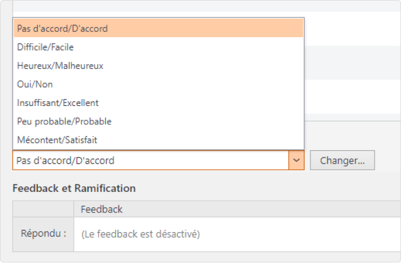Select Oui/Non in the dropdown list
The height and width of the screenshot is (263, 401).
pyautogui.click(x=35, y=84)
